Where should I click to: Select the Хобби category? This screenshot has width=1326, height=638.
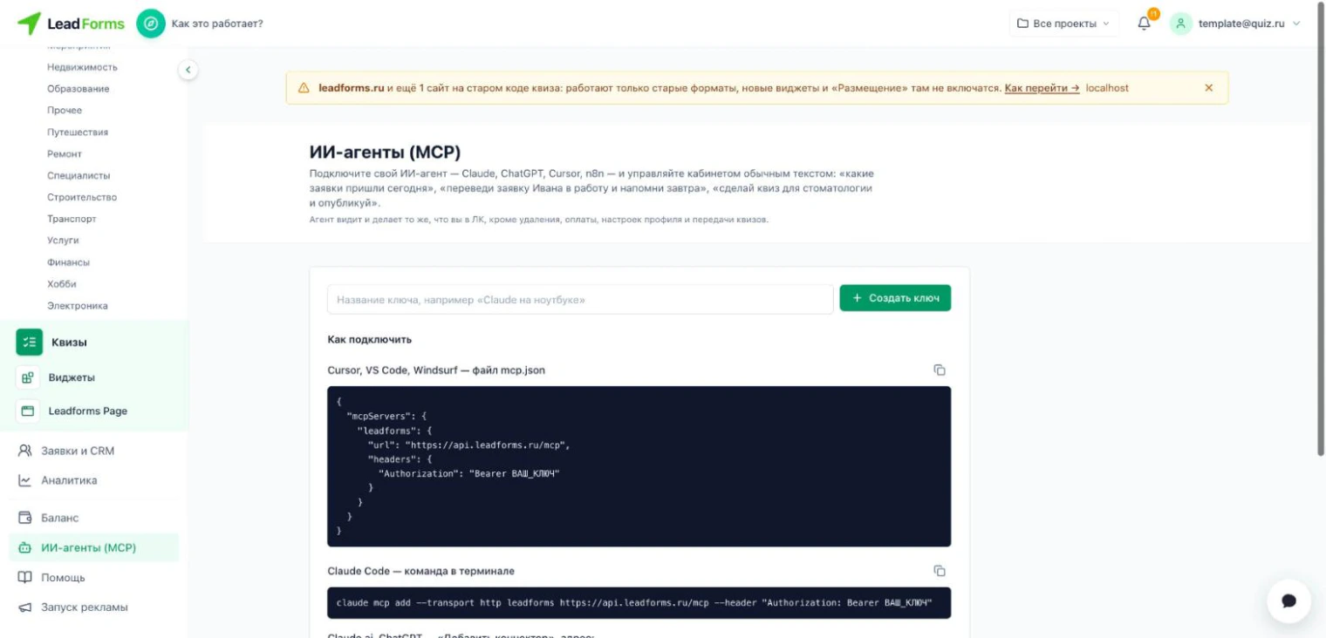click(x=62, y=284)
